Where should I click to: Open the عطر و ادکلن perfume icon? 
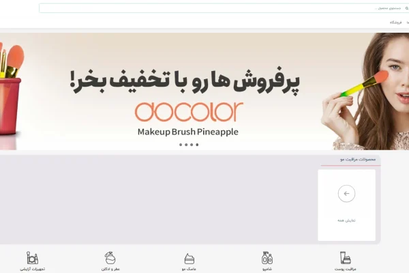click(x=110, y=261)
